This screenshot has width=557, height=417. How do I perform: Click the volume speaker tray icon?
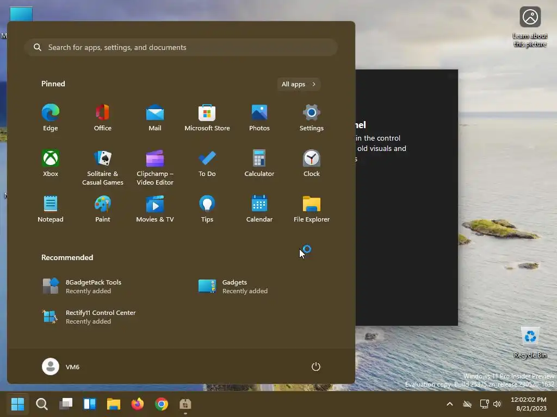(497, 404)
